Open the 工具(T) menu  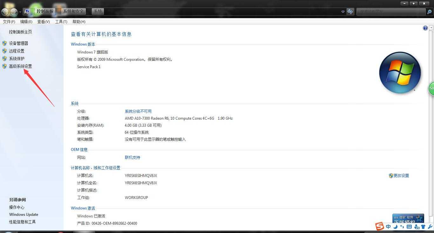pyautogui.click(x=61, y=22)
